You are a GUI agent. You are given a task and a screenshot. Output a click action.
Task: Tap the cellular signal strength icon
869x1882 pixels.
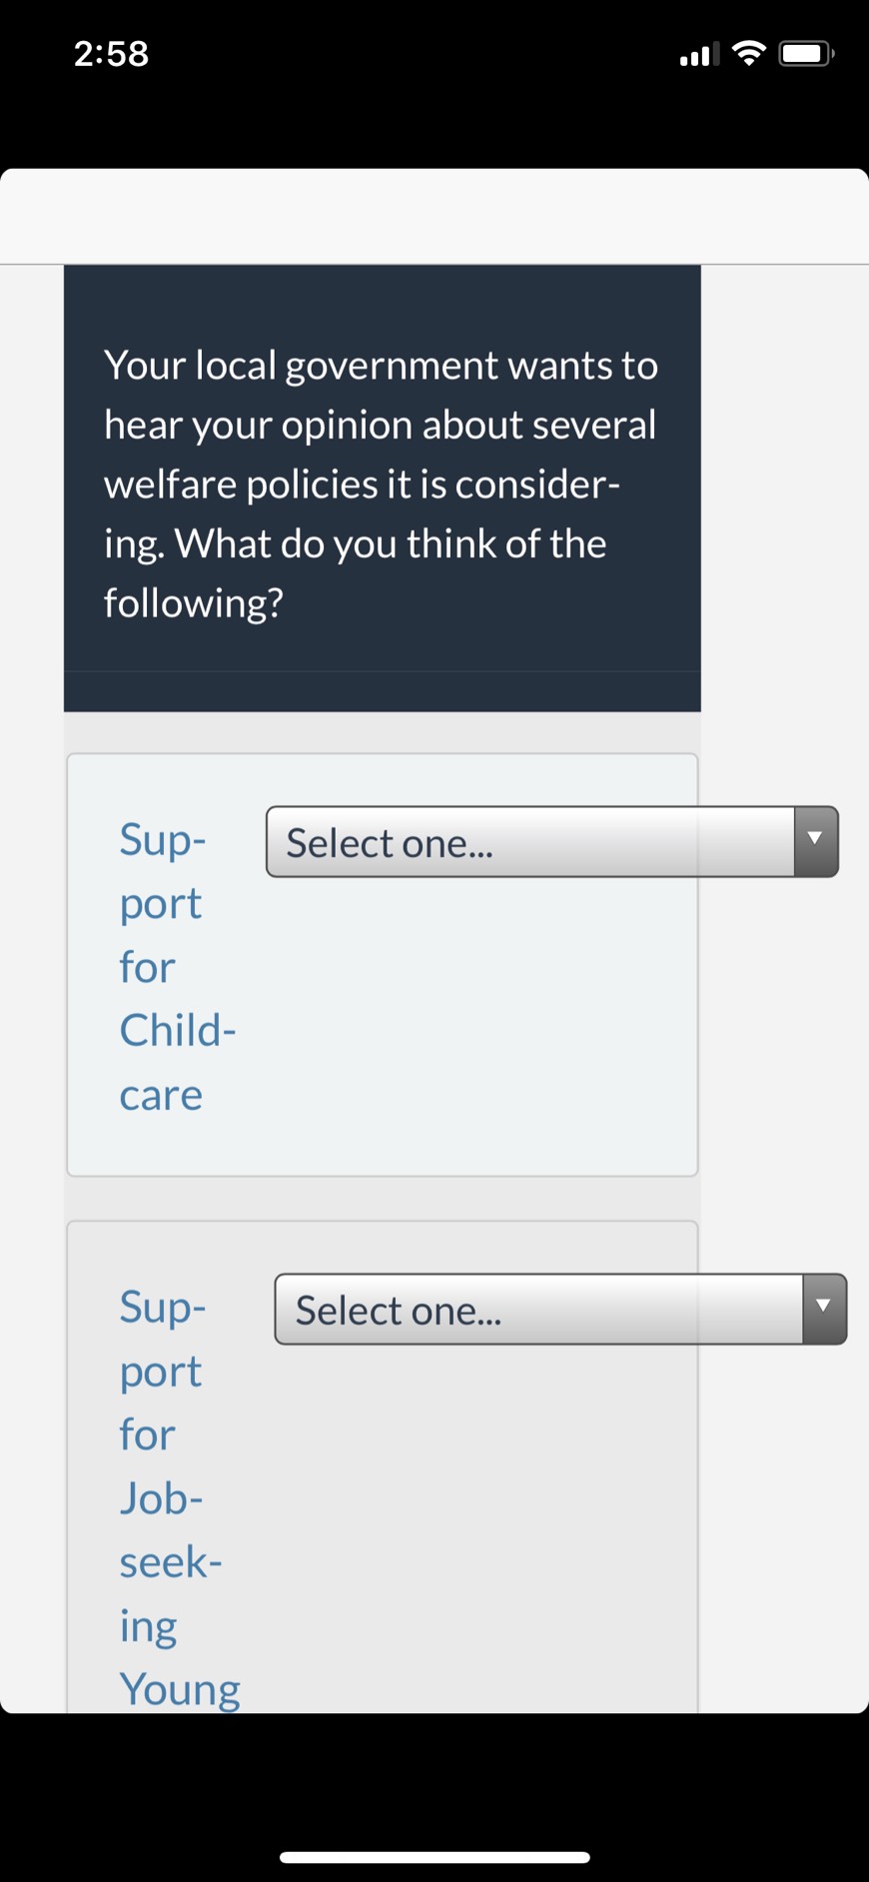(x=699, y=54)
